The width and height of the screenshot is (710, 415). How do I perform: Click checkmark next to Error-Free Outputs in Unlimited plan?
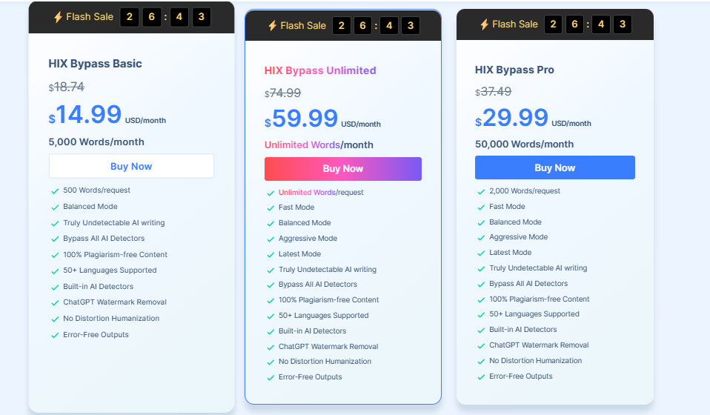tap(271, 377)
